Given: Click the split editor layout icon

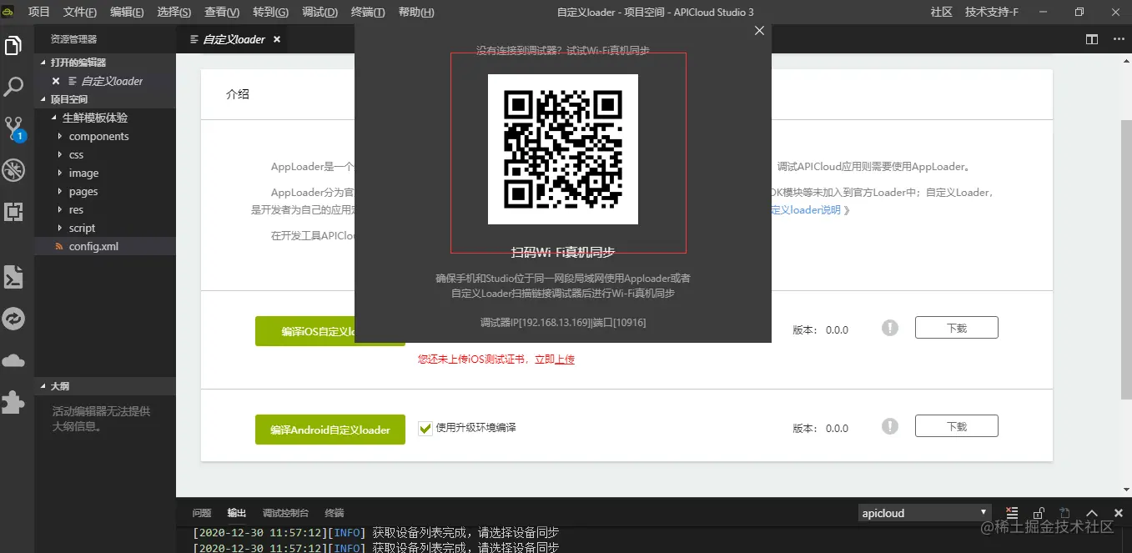Looking at the screenshot, I should coord(1092,39).
